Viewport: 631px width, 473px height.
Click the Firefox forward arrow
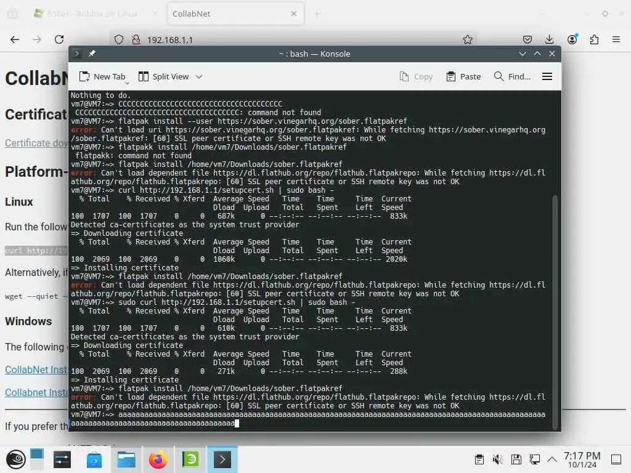37,39
